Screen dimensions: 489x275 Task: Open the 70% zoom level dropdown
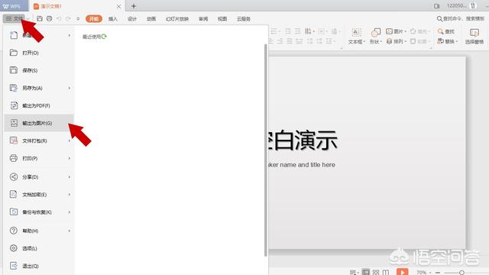(423, 273)
